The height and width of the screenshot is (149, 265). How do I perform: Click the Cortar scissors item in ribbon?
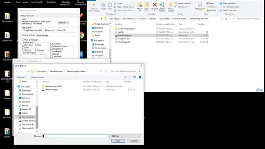point(118,3)
